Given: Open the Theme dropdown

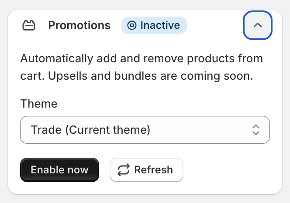Looking at the screenshot, I should [145, 130].
